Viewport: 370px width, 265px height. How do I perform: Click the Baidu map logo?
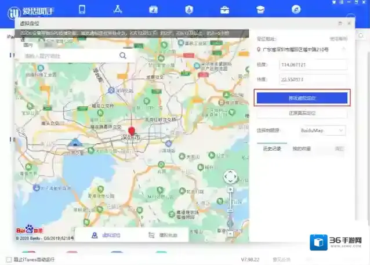pos(30,230)
